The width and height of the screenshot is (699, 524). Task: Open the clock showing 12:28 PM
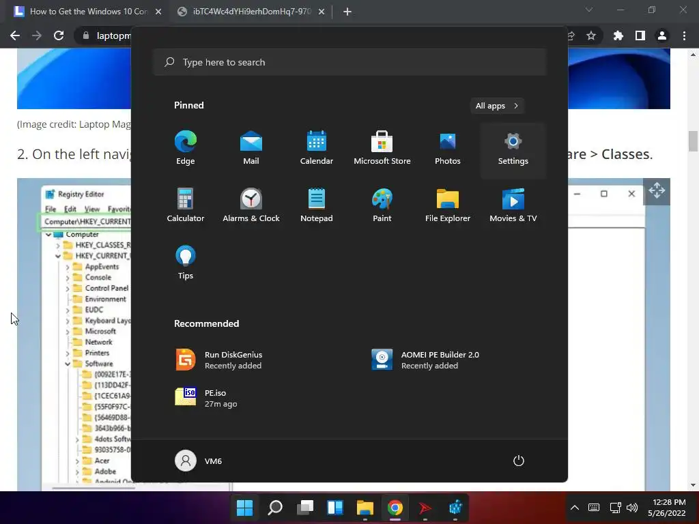(666, 508)
